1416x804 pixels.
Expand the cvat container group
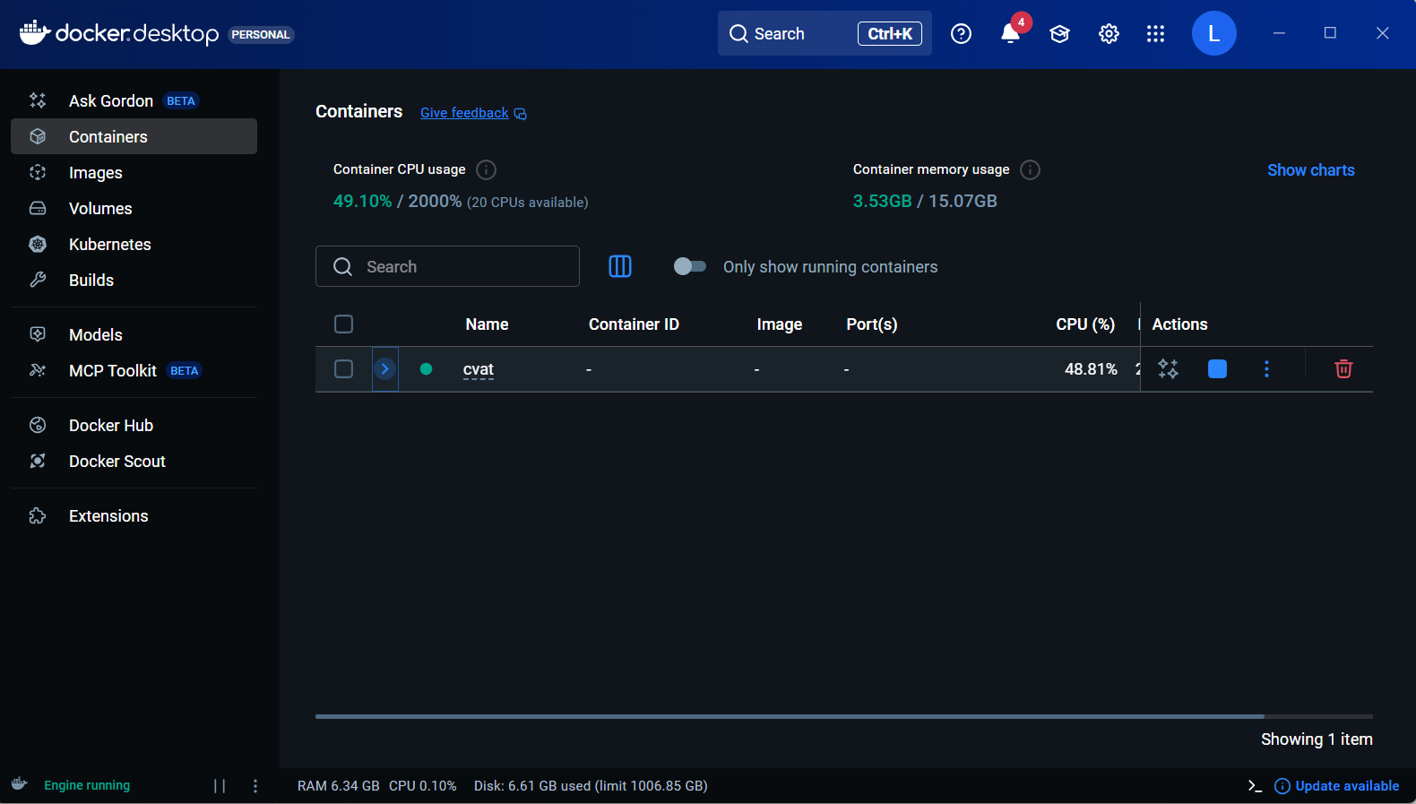click(384, 368)
